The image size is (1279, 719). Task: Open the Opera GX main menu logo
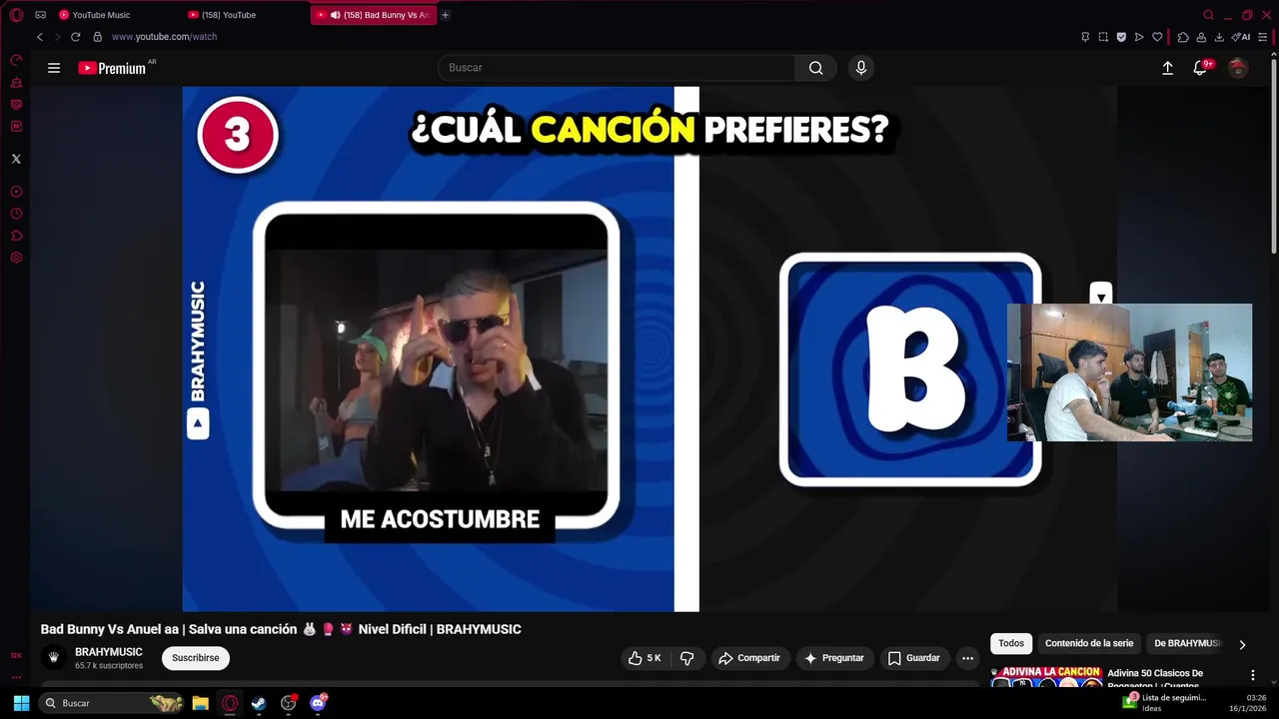coord(16,15)
